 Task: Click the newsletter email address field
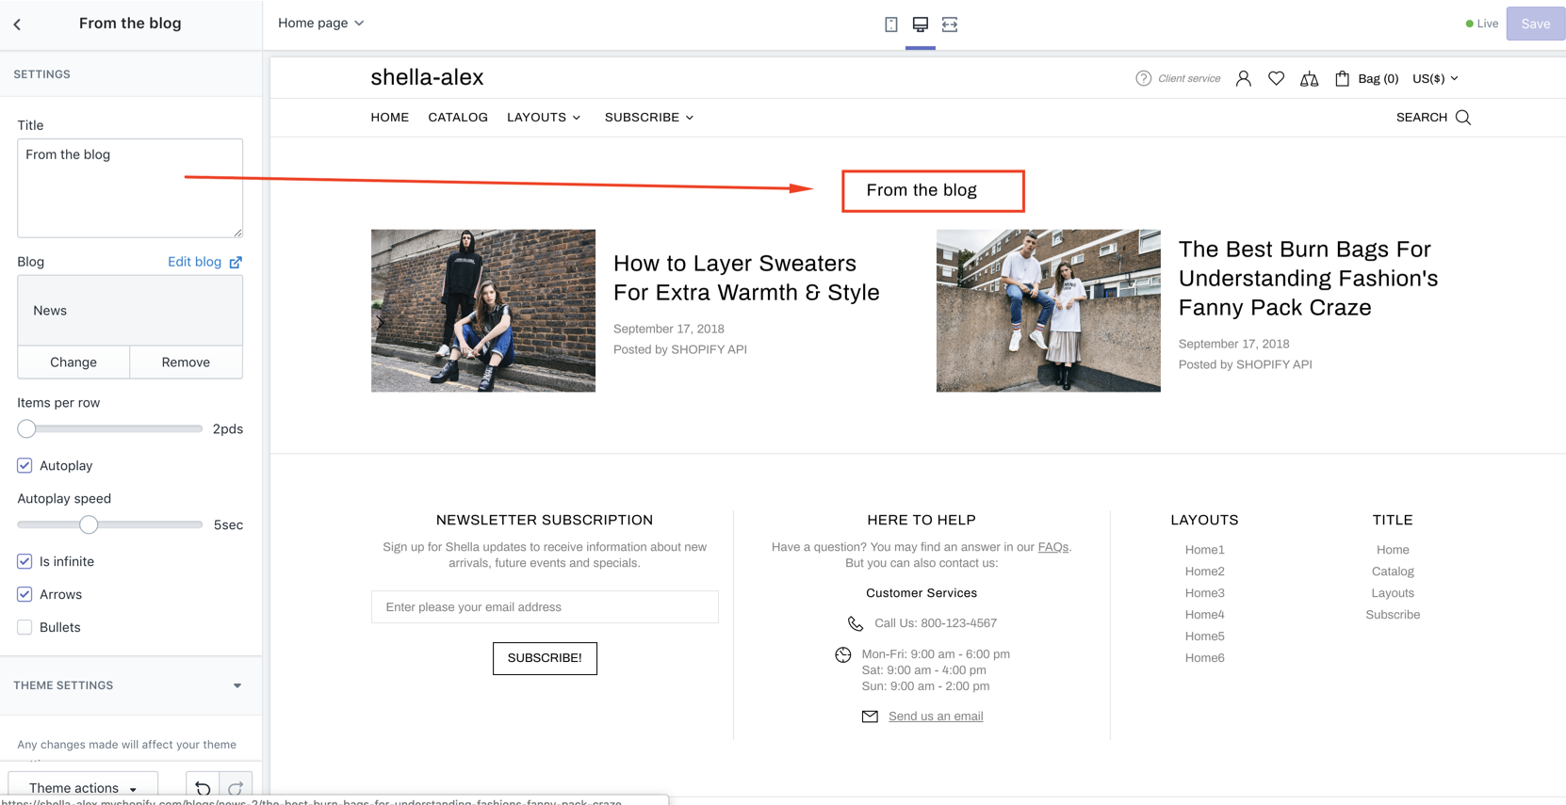point(545,607)
